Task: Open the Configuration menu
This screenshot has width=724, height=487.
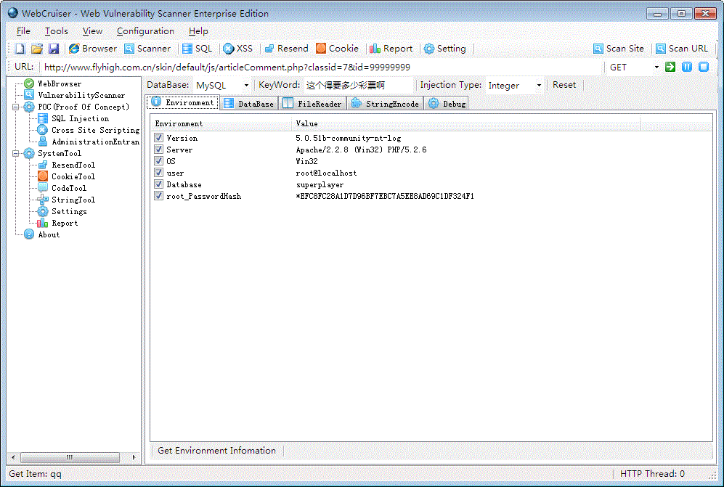Action: click(x=145, y=31)
